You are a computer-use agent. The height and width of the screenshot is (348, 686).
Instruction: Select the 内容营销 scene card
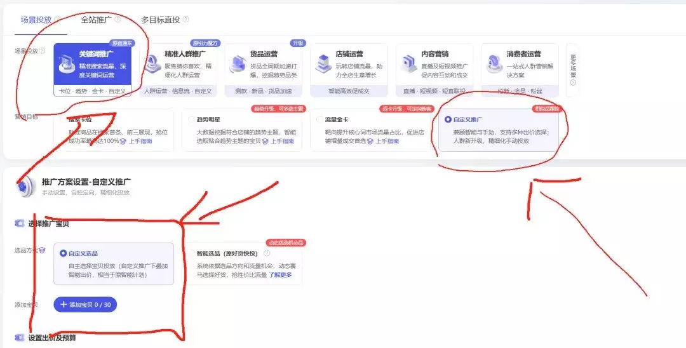[434, 70]
